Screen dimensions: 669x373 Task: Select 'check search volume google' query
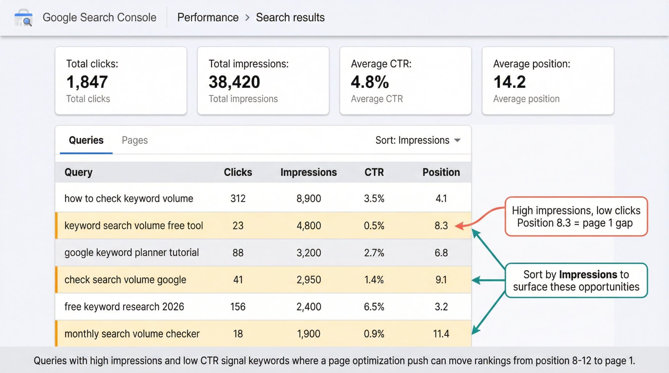click(125, 280)
